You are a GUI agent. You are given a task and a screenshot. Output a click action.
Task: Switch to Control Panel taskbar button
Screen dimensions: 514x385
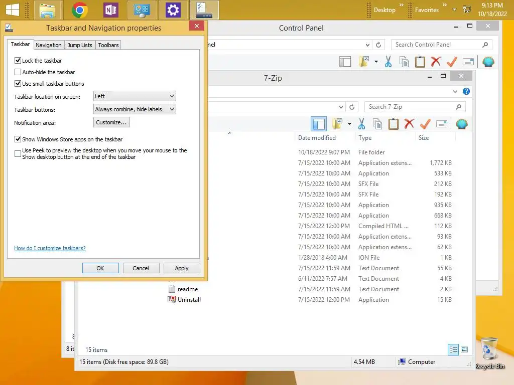pyautogui.click(x=142, y=10)
